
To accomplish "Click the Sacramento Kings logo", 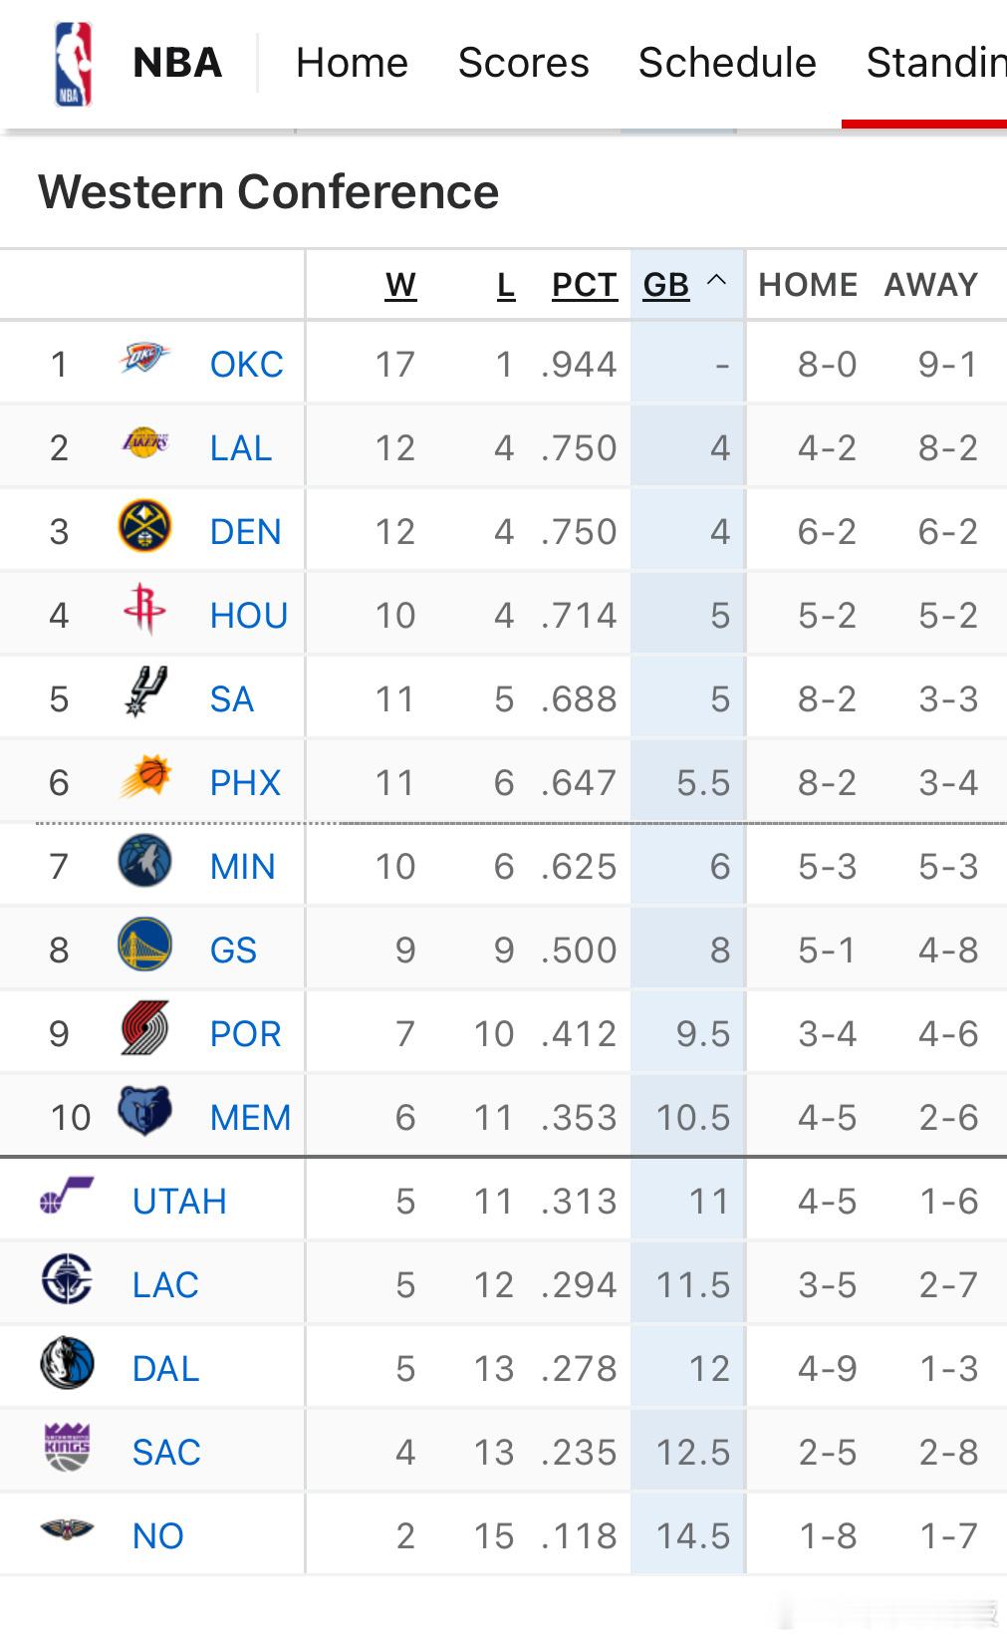I will 67,1448.
